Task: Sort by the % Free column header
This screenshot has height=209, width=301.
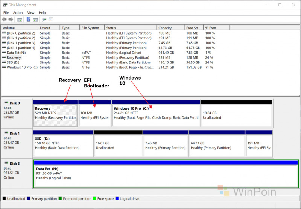Action: (216, 28)
